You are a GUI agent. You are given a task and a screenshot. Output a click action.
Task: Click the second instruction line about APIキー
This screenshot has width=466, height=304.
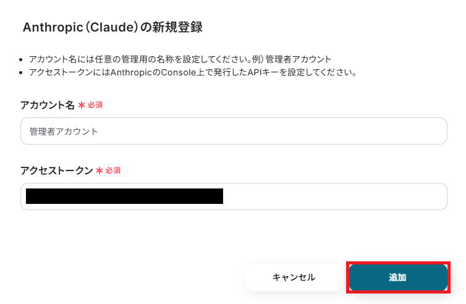click(192, 72)
